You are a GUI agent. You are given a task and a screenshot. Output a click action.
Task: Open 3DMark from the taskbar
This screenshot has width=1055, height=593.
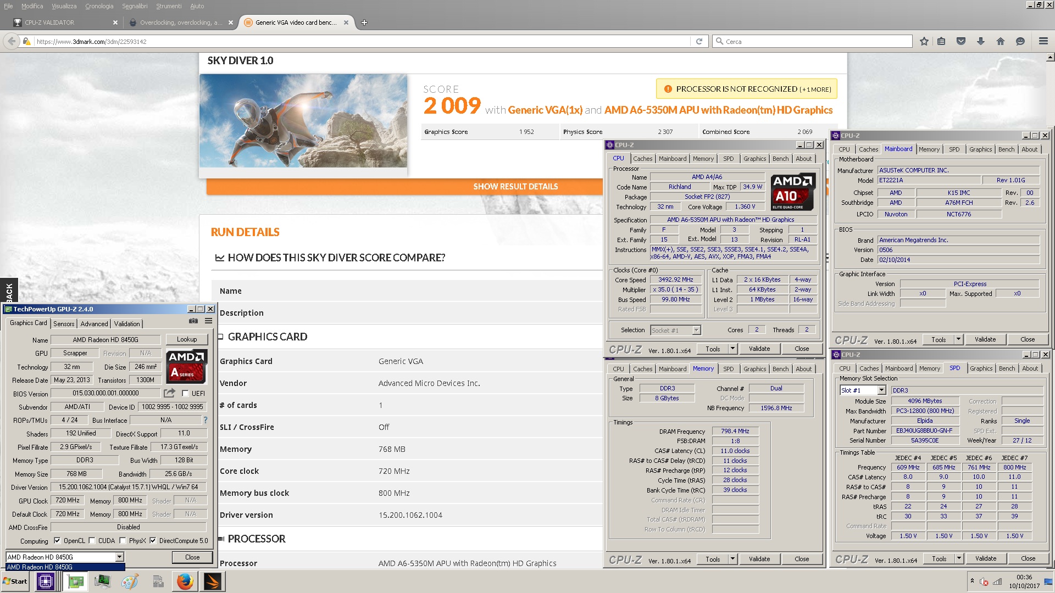213,581
